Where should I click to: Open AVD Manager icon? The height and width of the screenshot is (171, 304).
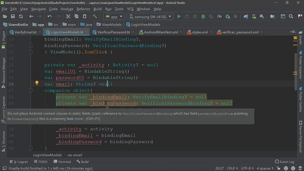point(254,17)
